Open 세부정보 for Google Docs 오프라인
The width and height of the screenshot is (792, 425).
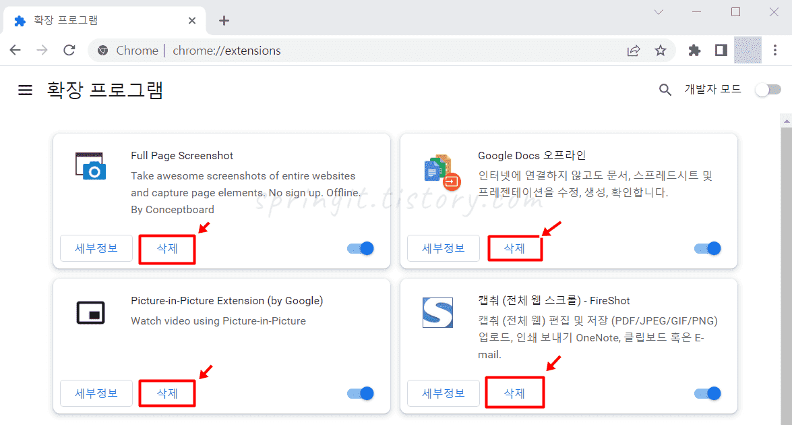click(x=444, y=249)
